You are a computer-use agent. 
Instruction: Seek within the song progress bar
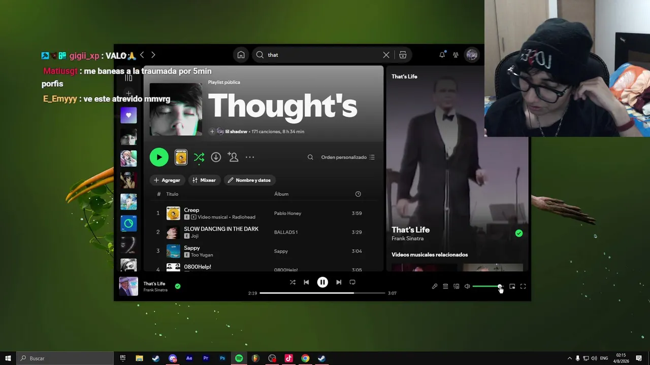coord(322,293)
